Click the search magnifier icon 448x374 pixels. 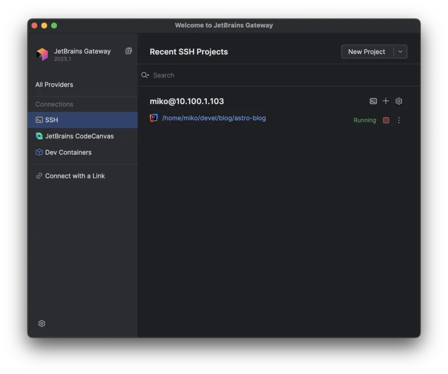(x=145, y=75)
